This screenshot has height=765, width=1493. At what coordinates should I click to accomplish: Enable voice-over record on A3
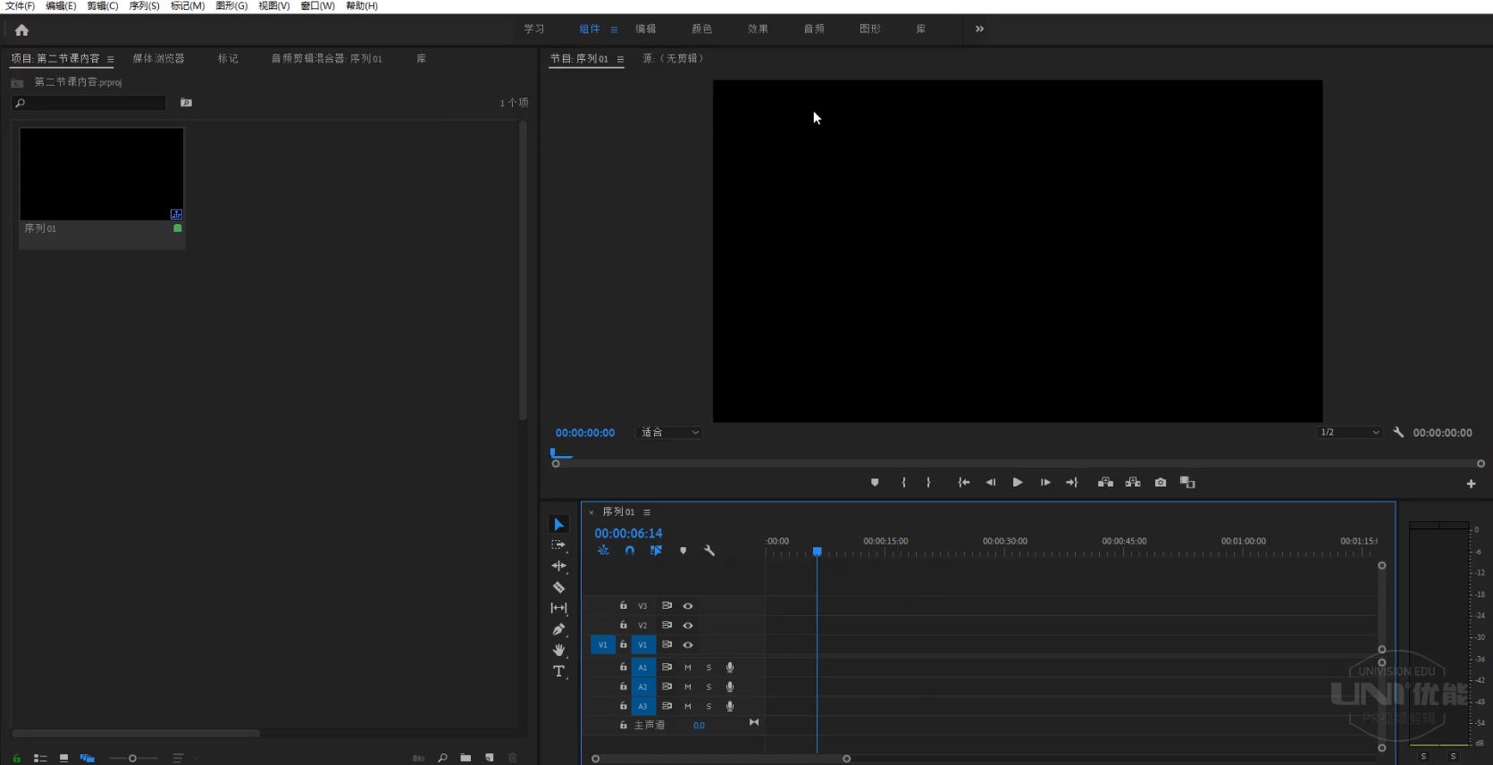click(x=730, y=706)
